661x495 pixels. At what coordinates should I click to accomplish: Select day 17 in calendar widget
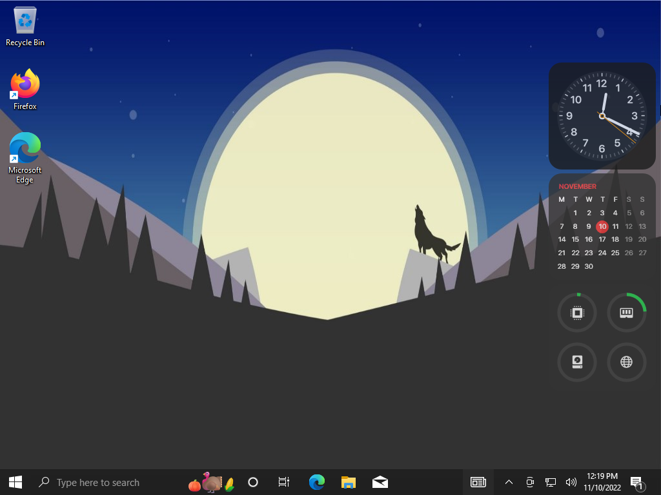[602, 240]
